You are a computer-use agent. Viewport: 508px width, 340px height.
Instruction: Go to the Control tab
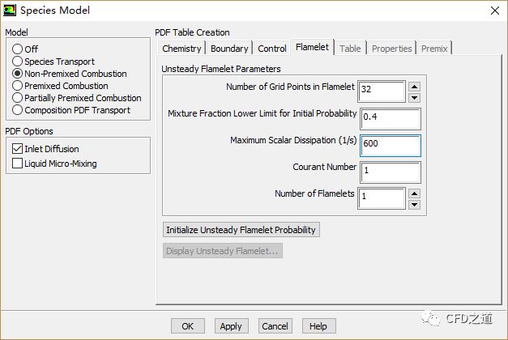point(272,49)
